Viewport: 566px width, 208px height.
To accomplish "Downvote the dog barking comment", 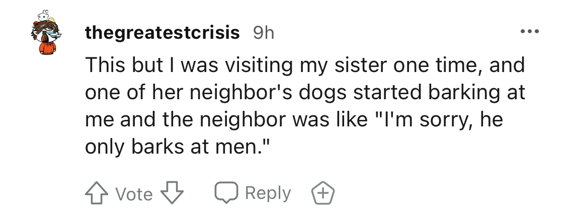I will (x=172, y=193).
